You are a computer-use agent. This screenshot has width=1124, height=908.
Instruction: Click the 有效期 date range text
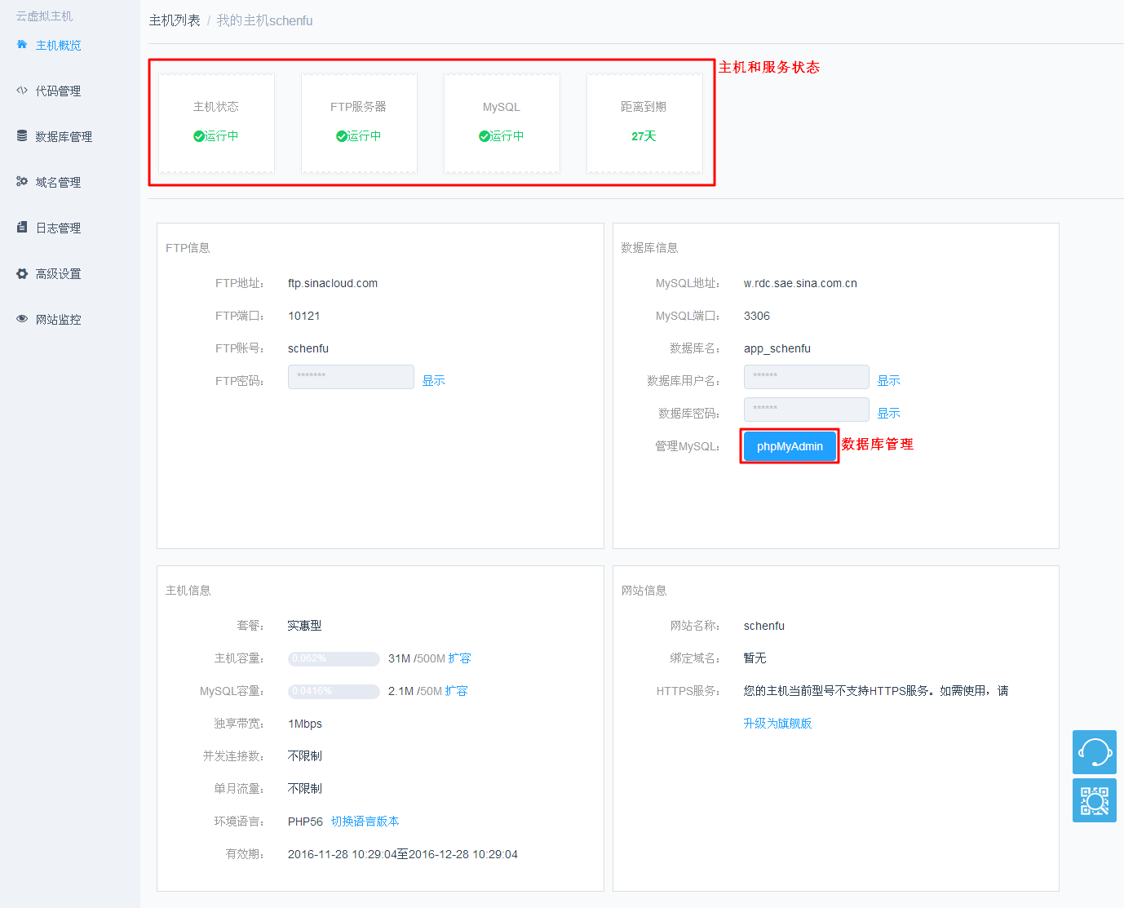(403, 854)
